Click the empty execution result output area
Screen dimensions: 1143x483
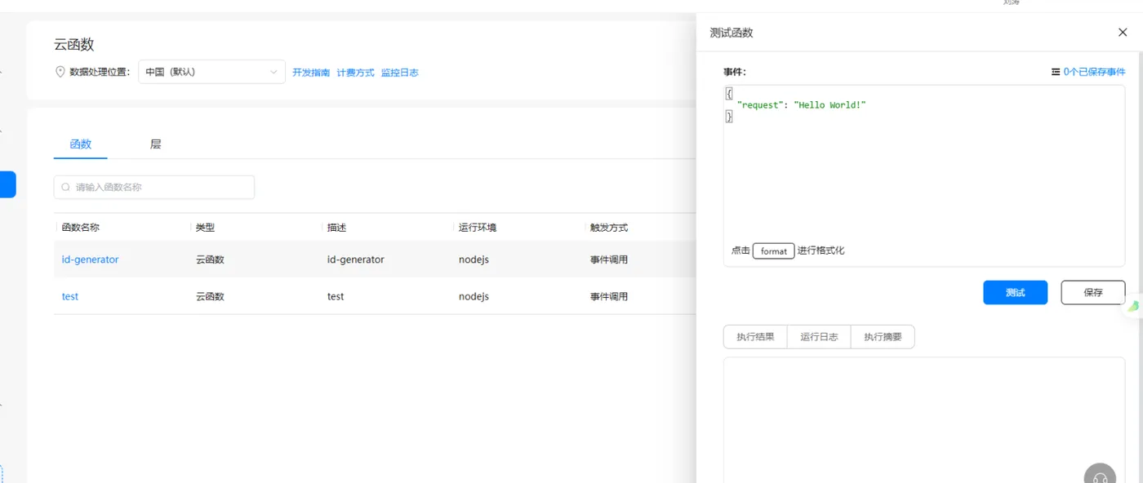[x=924, y=419]
